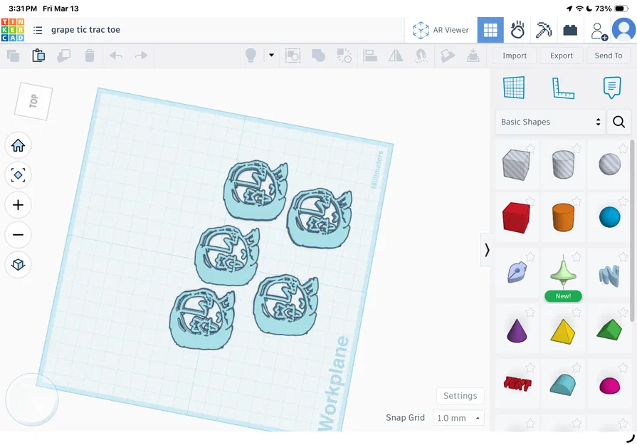Favorite the orange Cylinder with star
Viewport: 637px width, 445px height.
577,201
